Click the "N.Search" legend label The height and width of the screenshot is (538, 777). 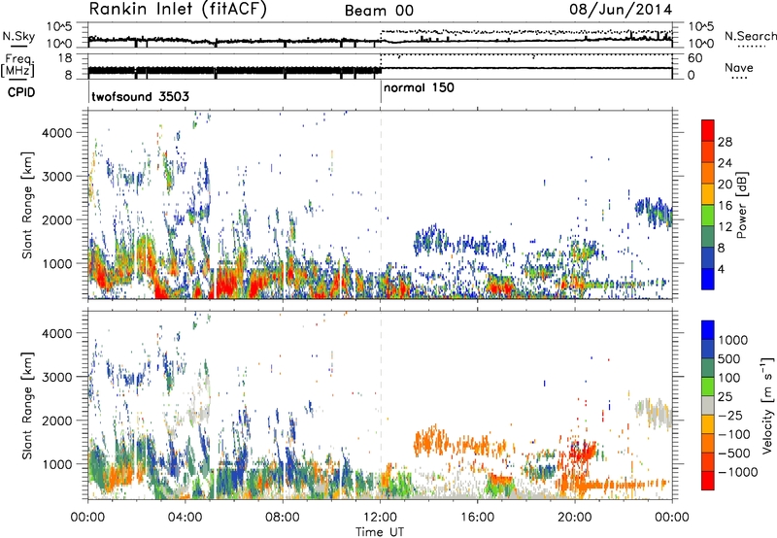point(750,36)
